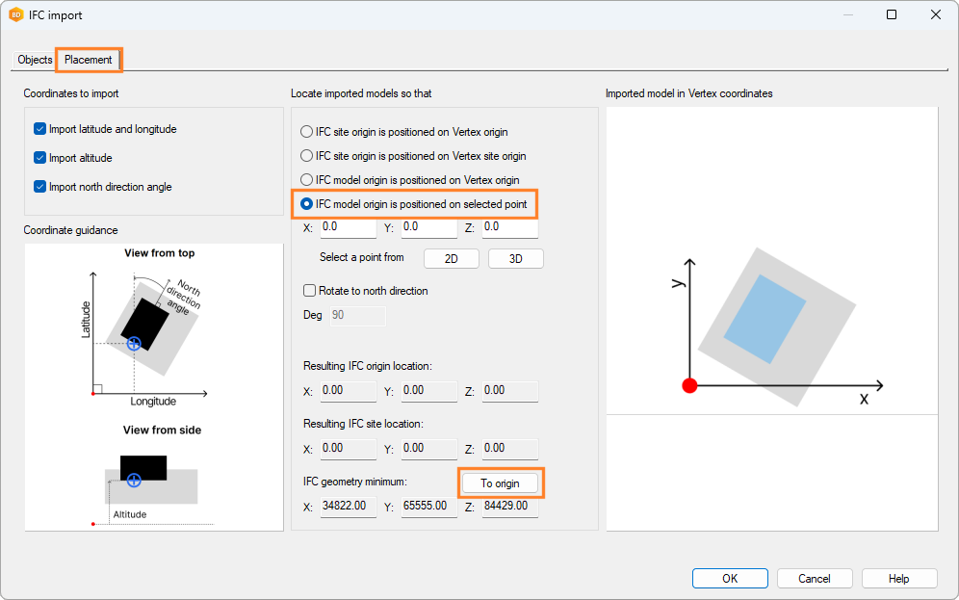Switch to the Objects tab

point(36,60)
